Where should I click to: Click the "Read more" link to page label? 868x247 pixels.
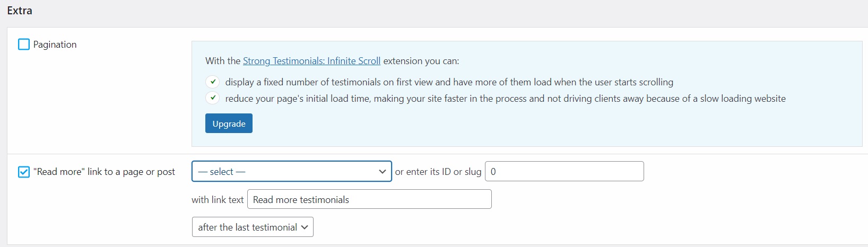[104, 172]
